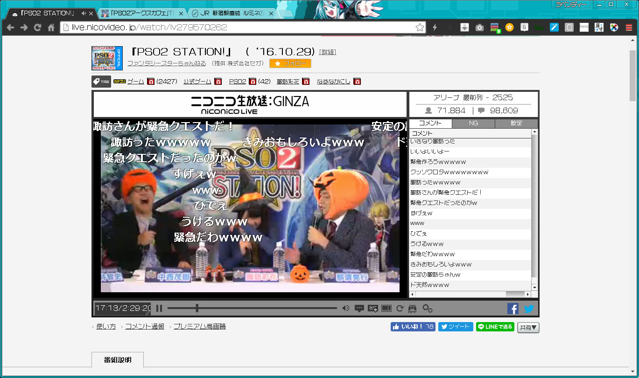Open dictionary icon next to ゲーム tag
The height and width of the screenshot is (378, 639).
click(x=150, y=82)
